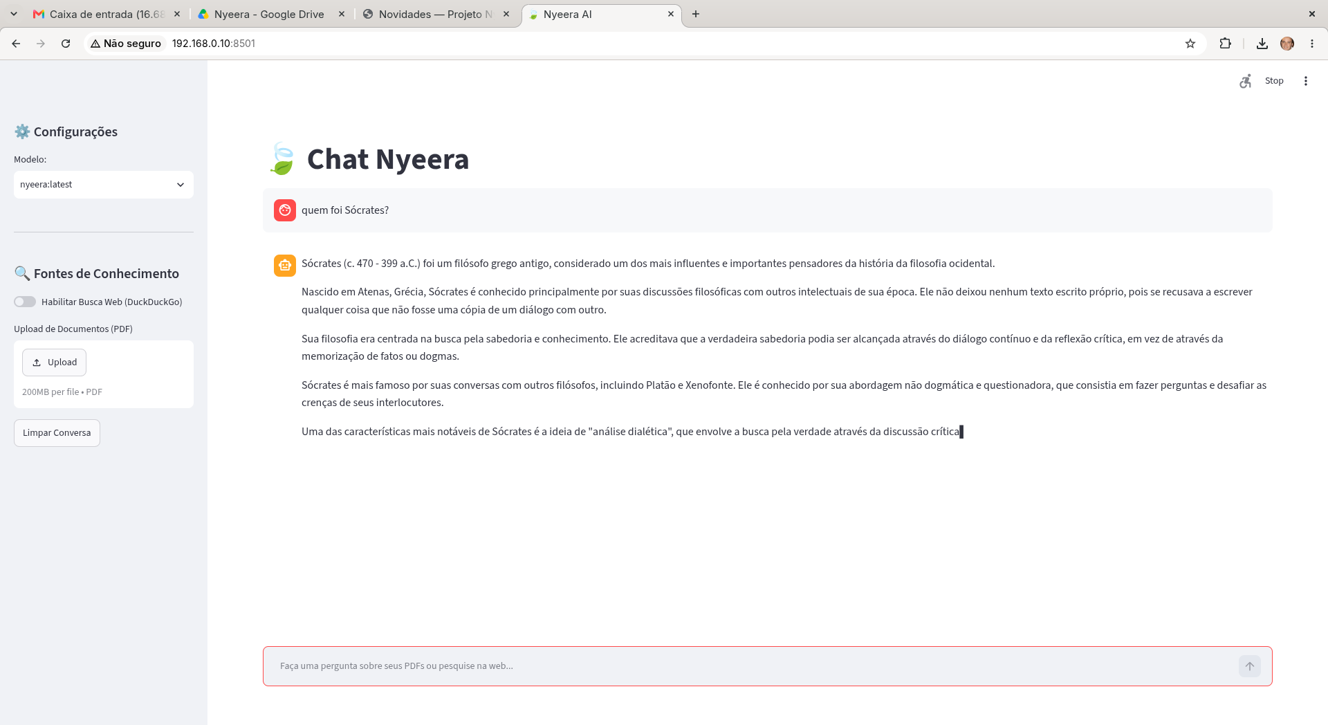1328x725 pixels.
Task: Close the Nyeera AI tab
Action: (671, 14)
